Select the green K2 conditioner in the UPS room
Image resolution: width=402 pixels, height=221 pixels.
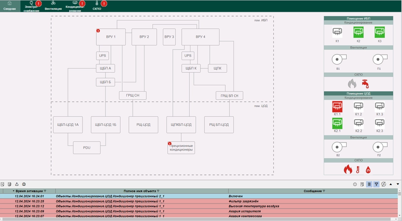359,32
